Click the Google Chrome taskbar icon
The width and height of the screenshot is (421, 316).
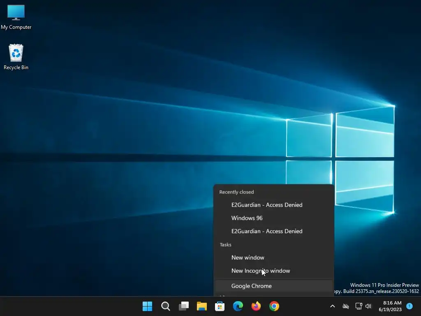[x=274, y=306]
